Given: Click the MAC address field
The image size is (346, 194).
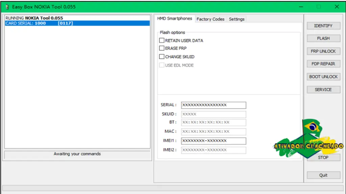Looking at the screenshot, I should tap(214, 132).
